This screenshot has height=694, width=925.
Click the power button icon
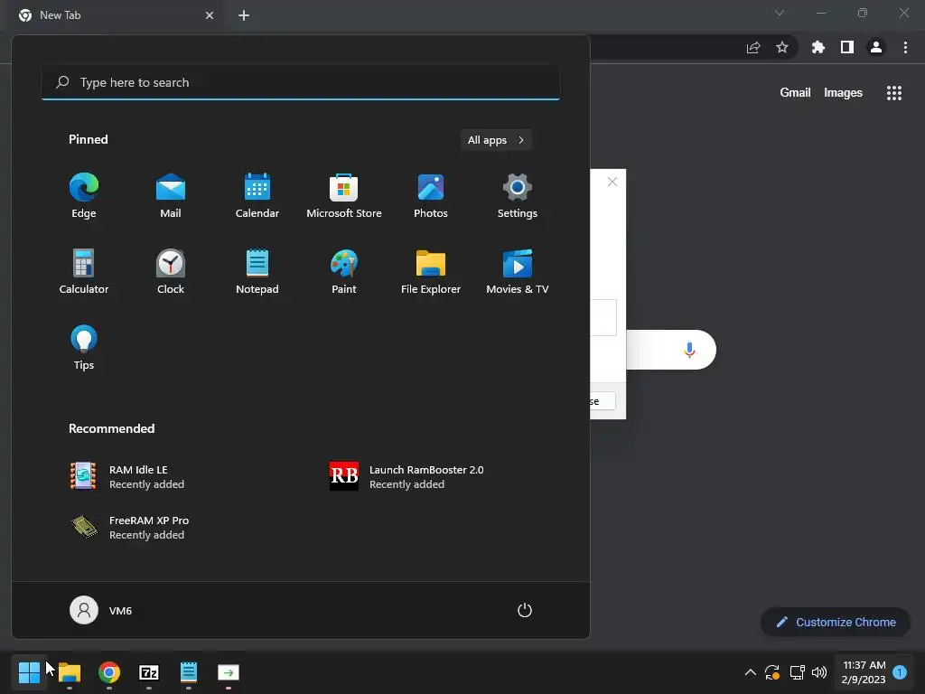click(x=525, y=610)
